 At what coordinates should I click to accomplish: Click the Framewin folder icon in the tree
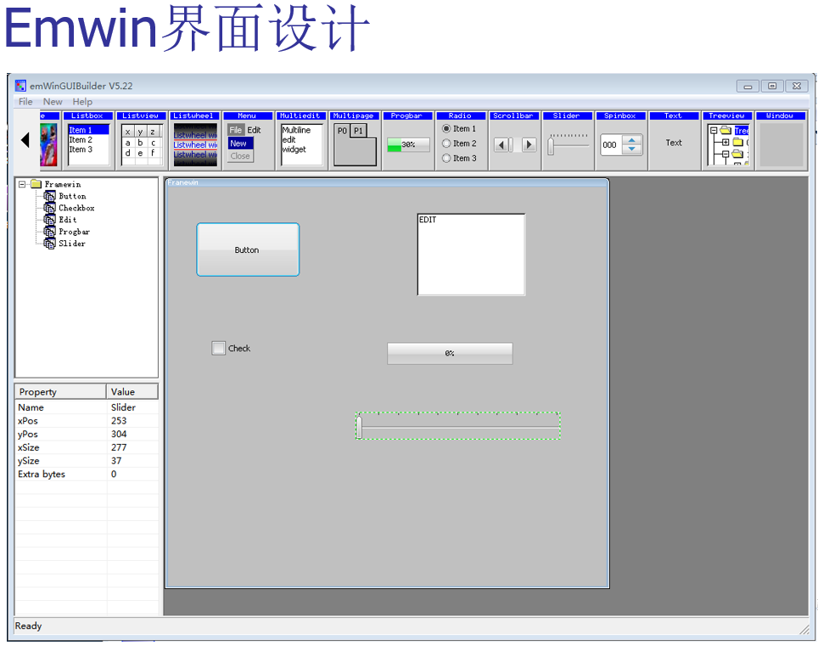click(x=36, y=184)
